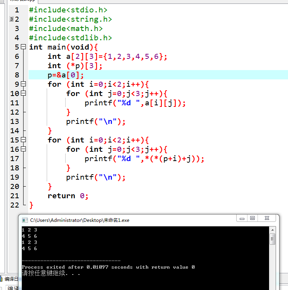Click the console vertical scrollbar thumb
The width and height of the screenshot is (288, 290).
[x=273, y=239]
